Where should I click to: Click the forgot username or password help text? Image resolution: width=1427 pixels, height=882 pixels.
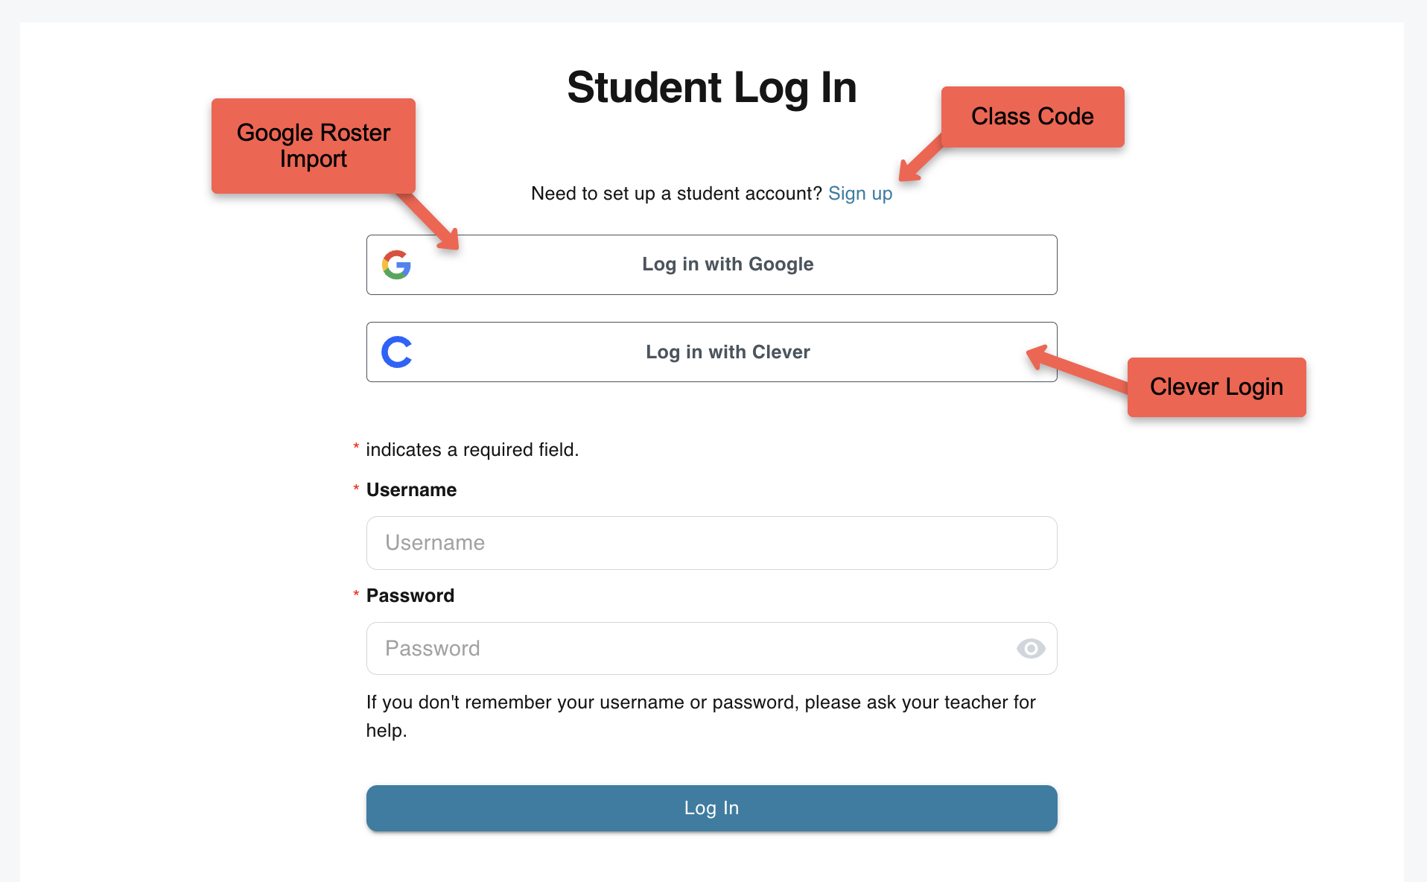tap(701, 717)
